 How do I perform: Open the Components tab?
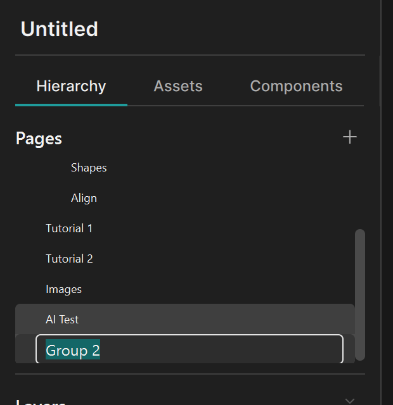point(296,86)
